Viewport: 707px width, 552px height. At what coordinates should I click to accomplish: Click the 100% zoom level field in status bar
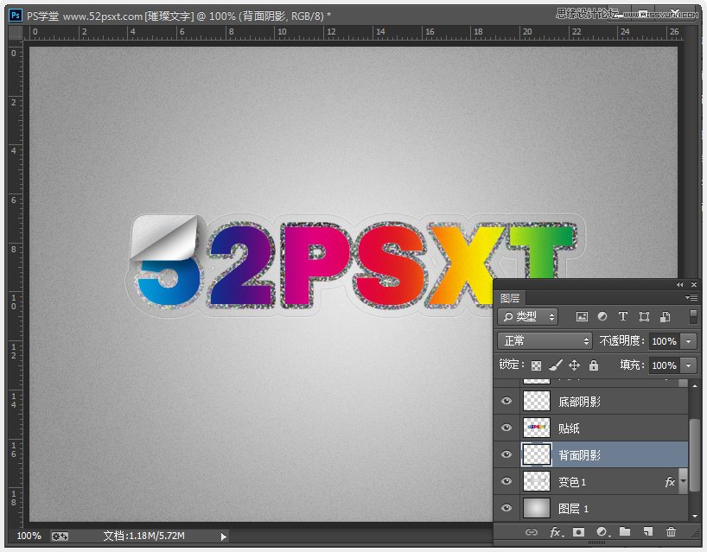(29, 536)
